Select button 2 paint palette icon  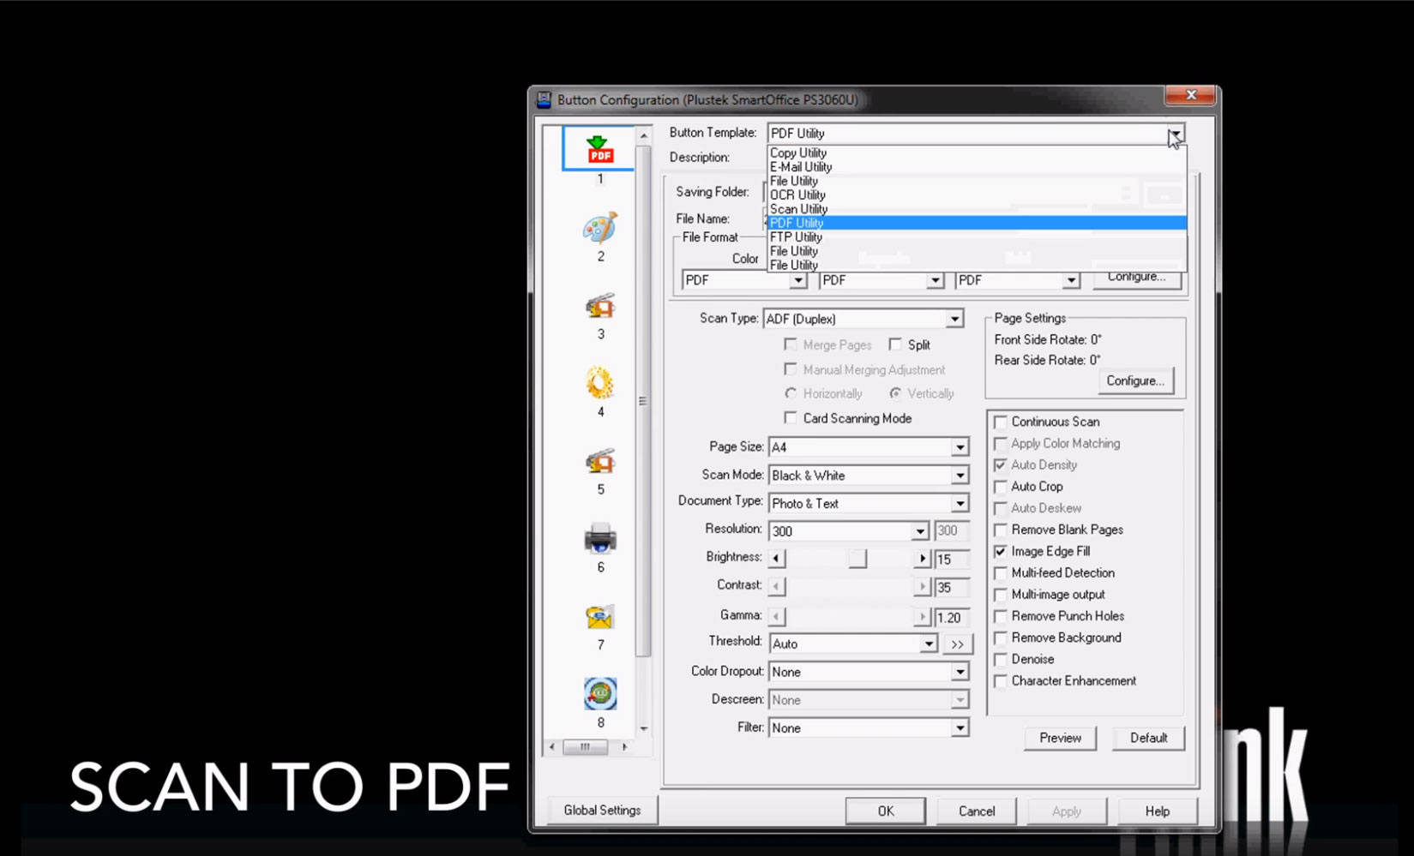599,228
